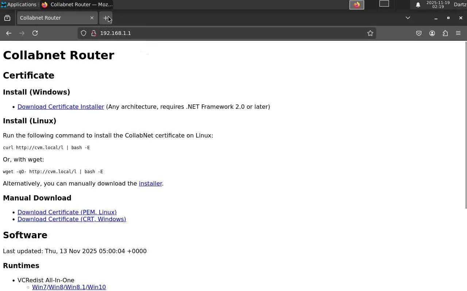Click the curl http://cvm.local/l command text

[46, 148]
